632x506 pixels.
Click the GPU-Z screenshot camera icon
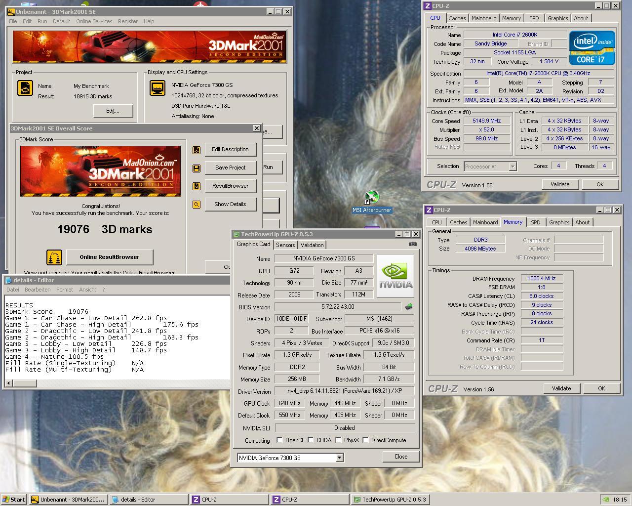(413, 244)
